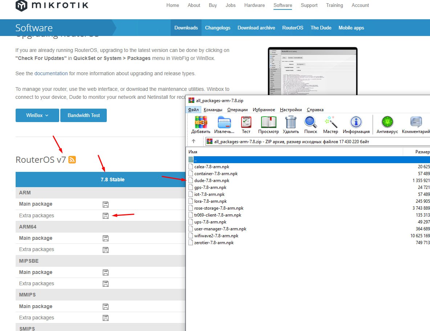Open the Mobile apps tab
The width and height of the screenshot is (430, 331).
(351, 28)
